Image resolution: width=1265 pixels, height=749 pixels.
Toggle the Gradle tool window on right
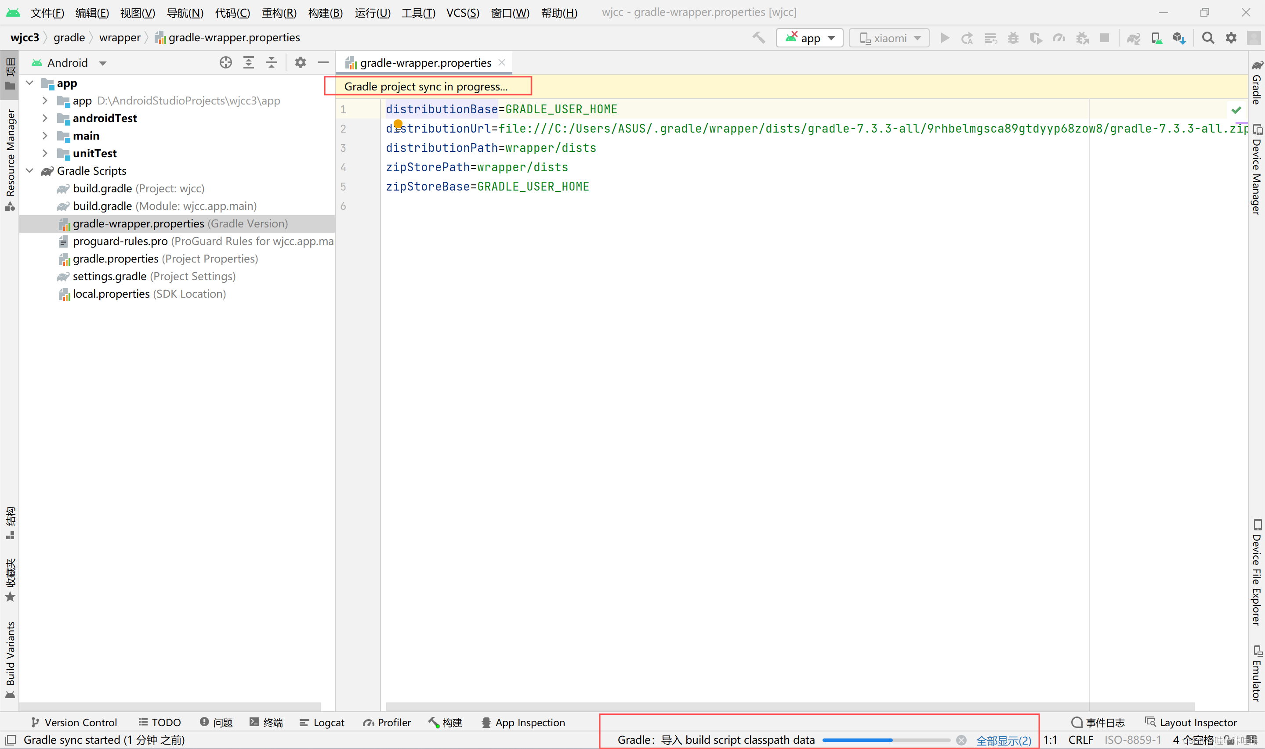coord(1256,83)
